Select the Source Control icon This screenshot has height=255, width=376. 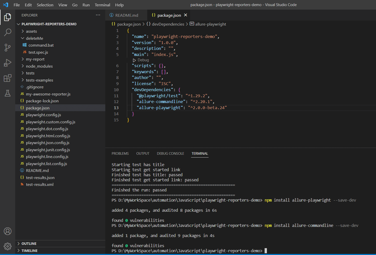(x=8, y=47)
